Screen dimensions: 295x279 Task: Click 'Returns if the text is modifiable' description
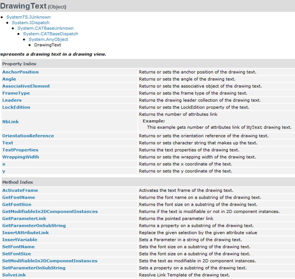coord(209,211)
